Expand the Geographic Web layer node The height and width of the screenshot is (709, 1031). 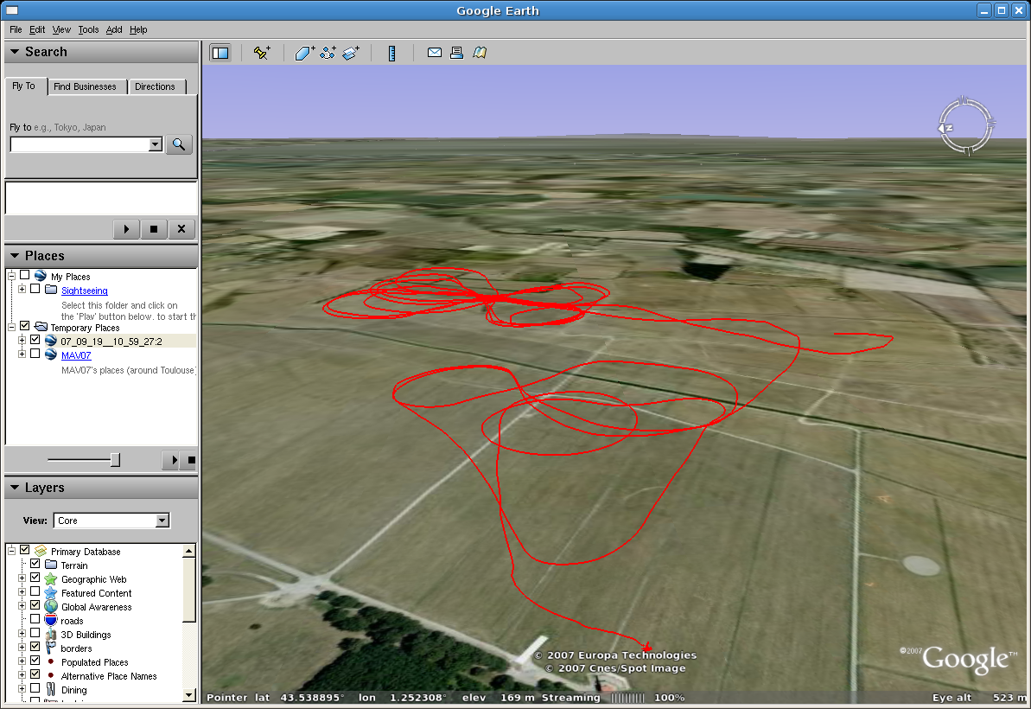[22, 578]
